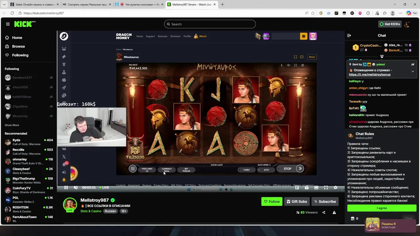Click slot hamburger menu in game
420x236 pixels.
(133, 169)
